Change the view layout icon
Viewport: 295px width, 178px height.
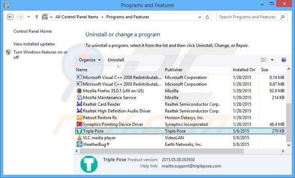pyautogui.click(x=264, y=60)
